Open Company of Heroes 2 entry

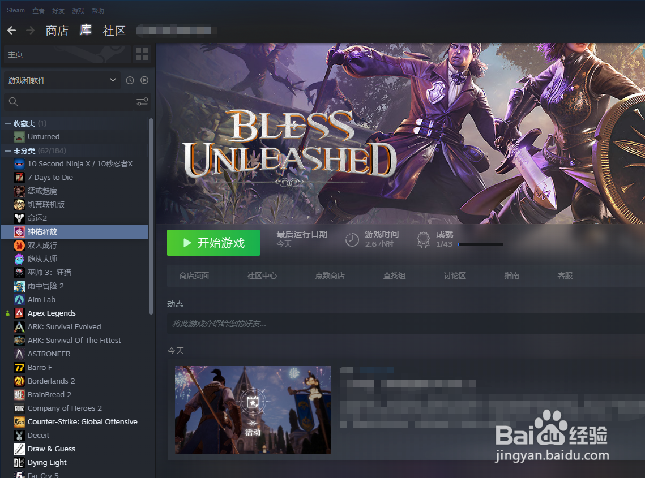click(74, 408)
